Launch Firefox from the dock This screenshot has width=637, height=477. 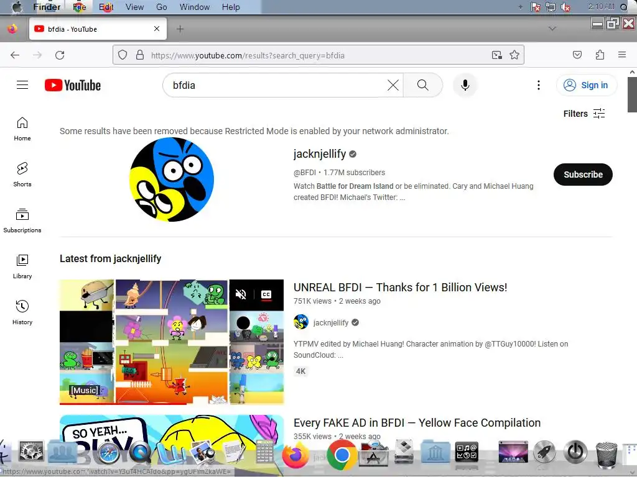[295, 455]
